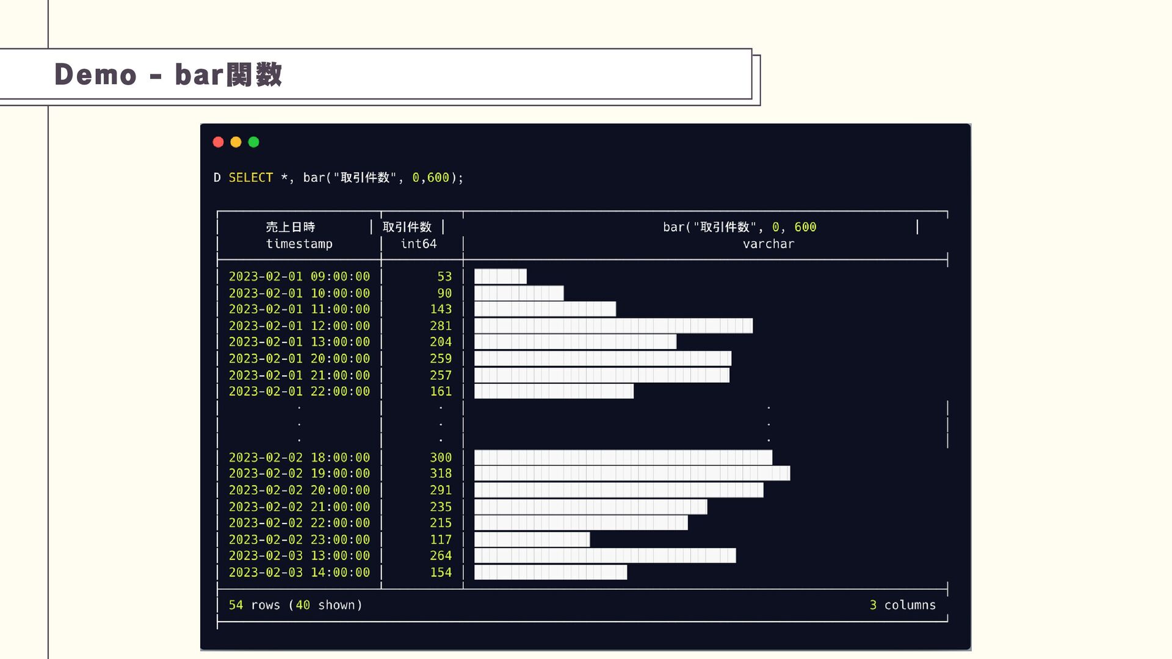Click the value 281 in 取引件数 column
Viewport: 1172px width, 659px height.
click(440, 326)
